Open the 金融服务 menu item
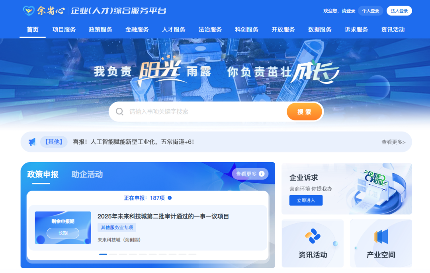 pyautogui.click(x=137, y=29)
